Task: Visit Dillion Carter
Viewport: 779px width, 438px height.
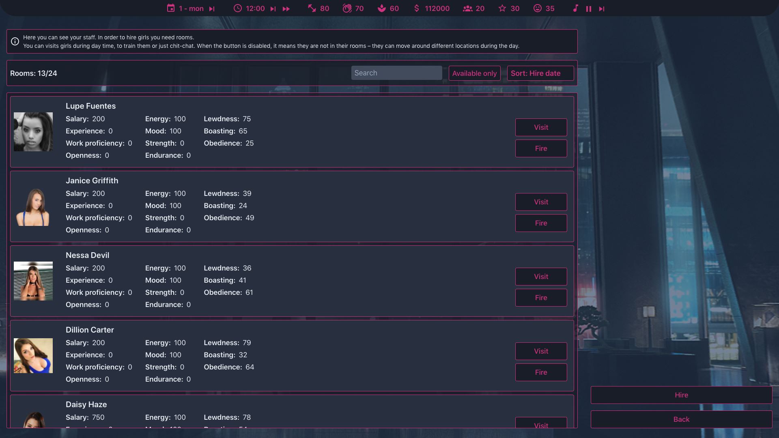Action: [541, 351]
